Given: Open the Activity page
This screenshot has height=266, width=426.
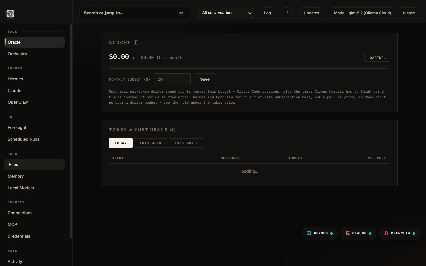Looking at the screenshot, I should tap(34, 261).
